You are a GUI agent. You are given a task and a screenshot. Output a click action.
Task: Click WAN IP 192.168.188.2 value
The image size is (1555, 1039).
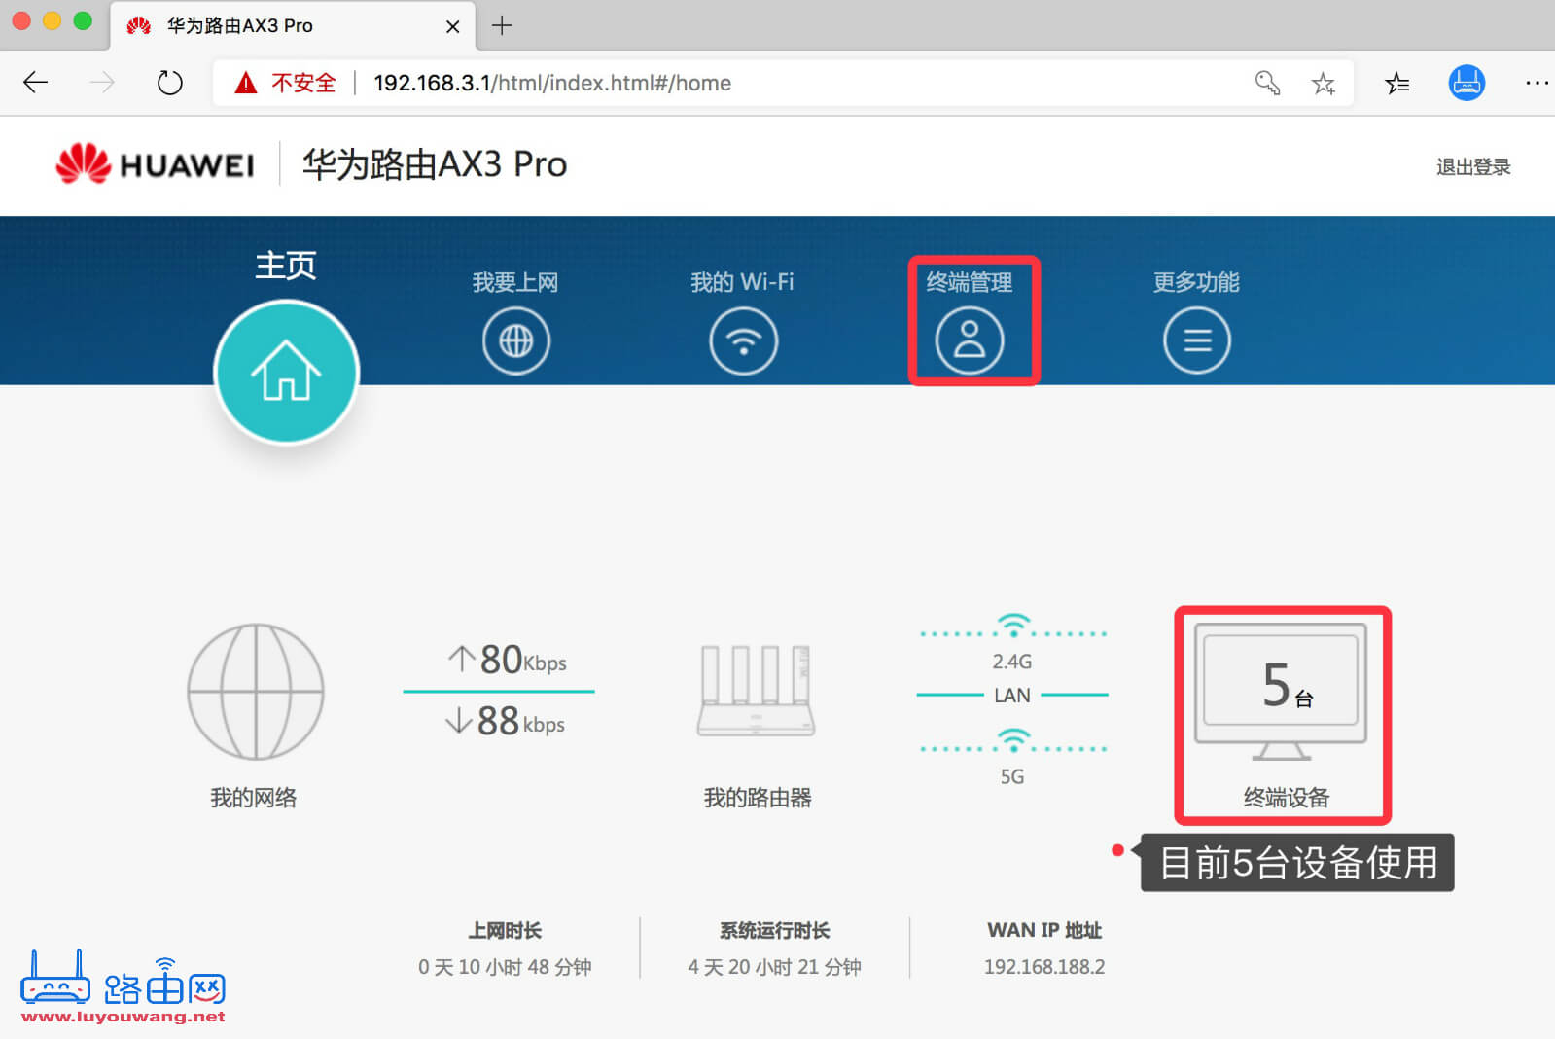point(1044,967)
